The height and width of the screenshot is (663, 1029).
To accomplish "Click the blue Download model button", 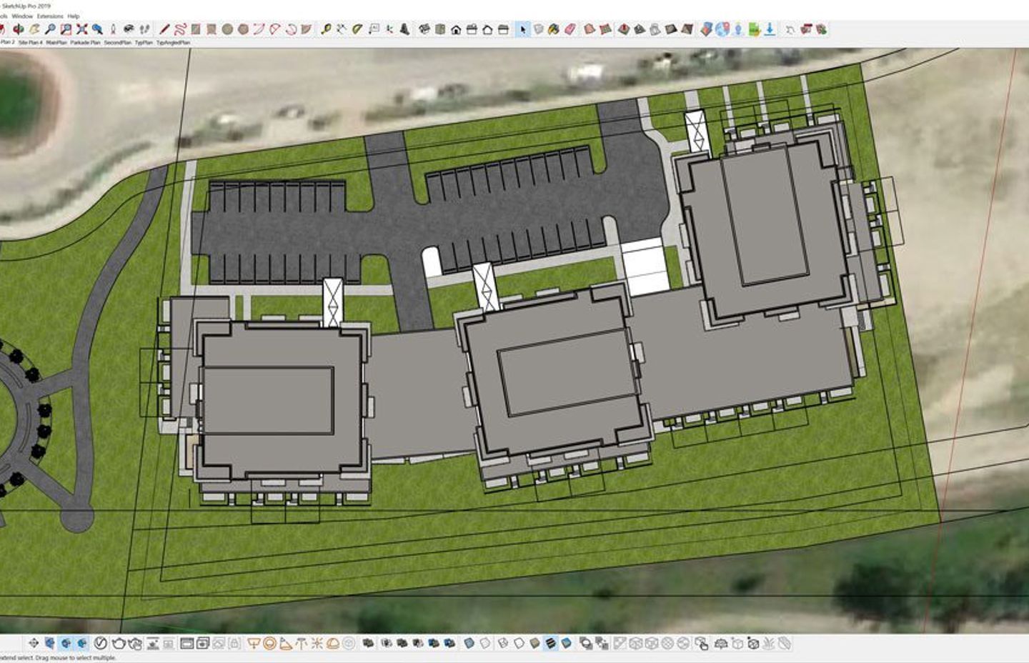I will (767, 29).
